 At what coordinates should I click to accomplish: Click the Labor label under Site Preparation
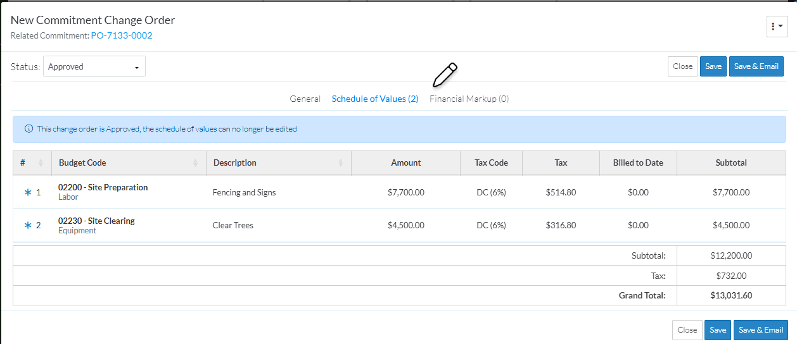[x=68, y=197]
